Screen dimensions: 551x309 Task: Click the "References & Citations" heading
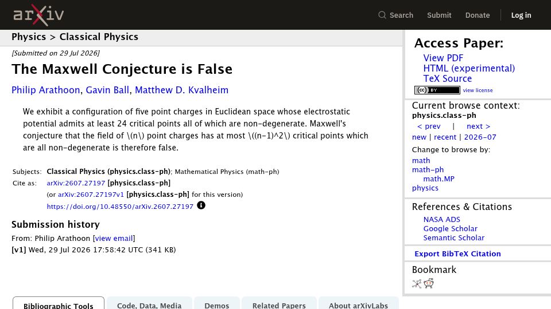pyautogui.click(x=461, y=207)
